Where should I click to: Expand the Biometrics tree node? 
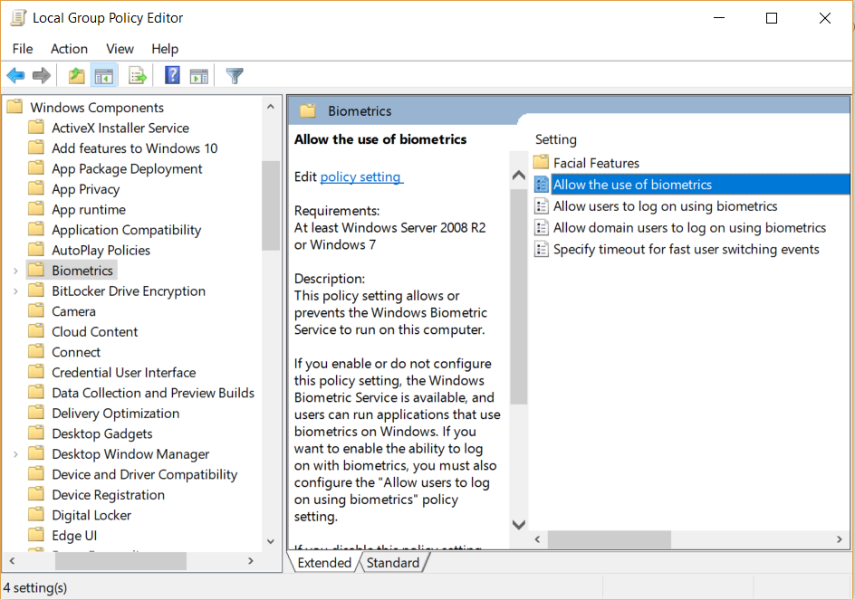(15, 271)
